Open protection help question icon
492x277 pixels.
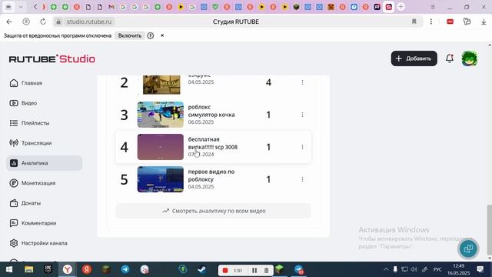(x=151, y=35)
